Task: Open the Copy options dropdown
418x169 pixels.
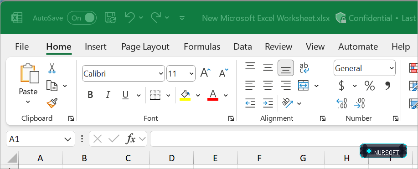Action: click(x=65, y=86)
